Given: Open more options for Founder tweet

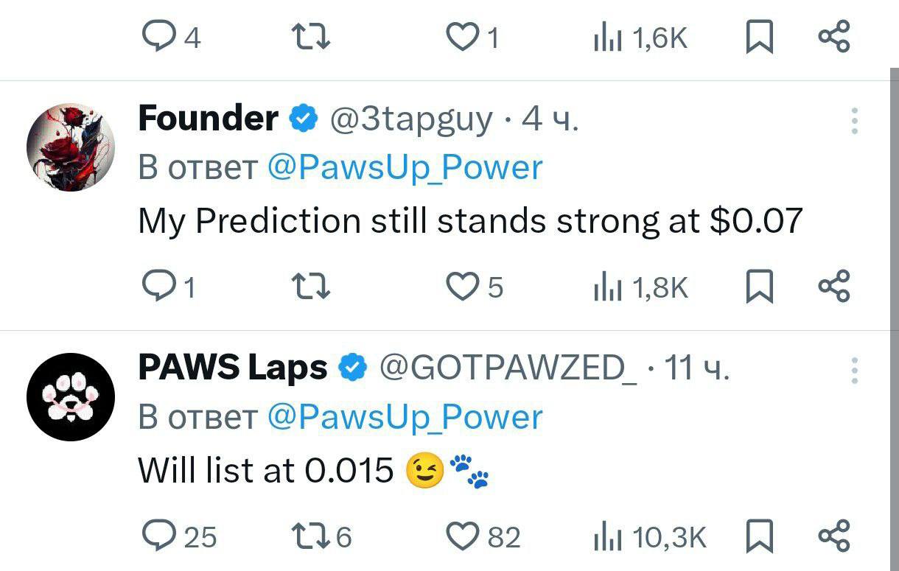Looking at the screenshot, I should tap(855, 120).
